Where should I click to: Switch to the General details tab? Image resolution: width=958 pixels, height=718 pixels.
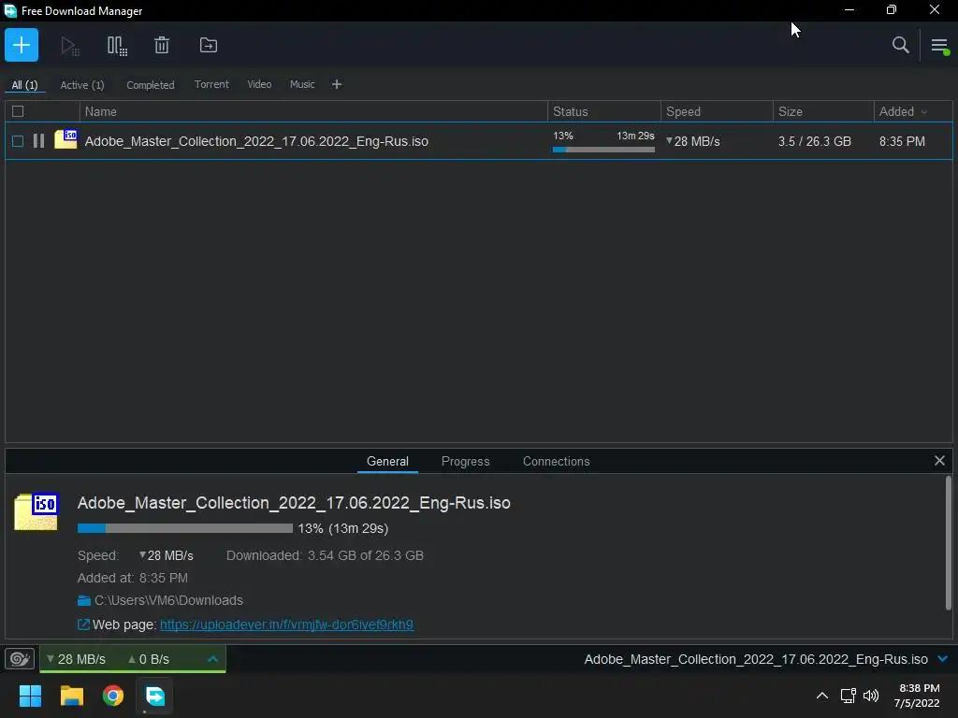387,462
